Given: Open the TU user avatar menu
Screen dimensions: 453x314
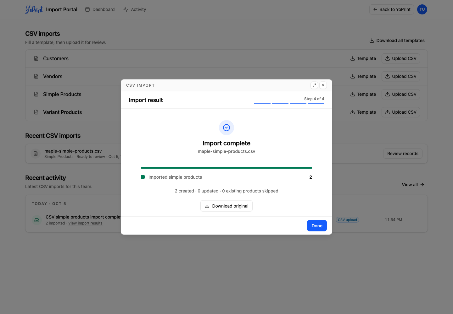Looking at the screenshot, I should tap(422, 9).
